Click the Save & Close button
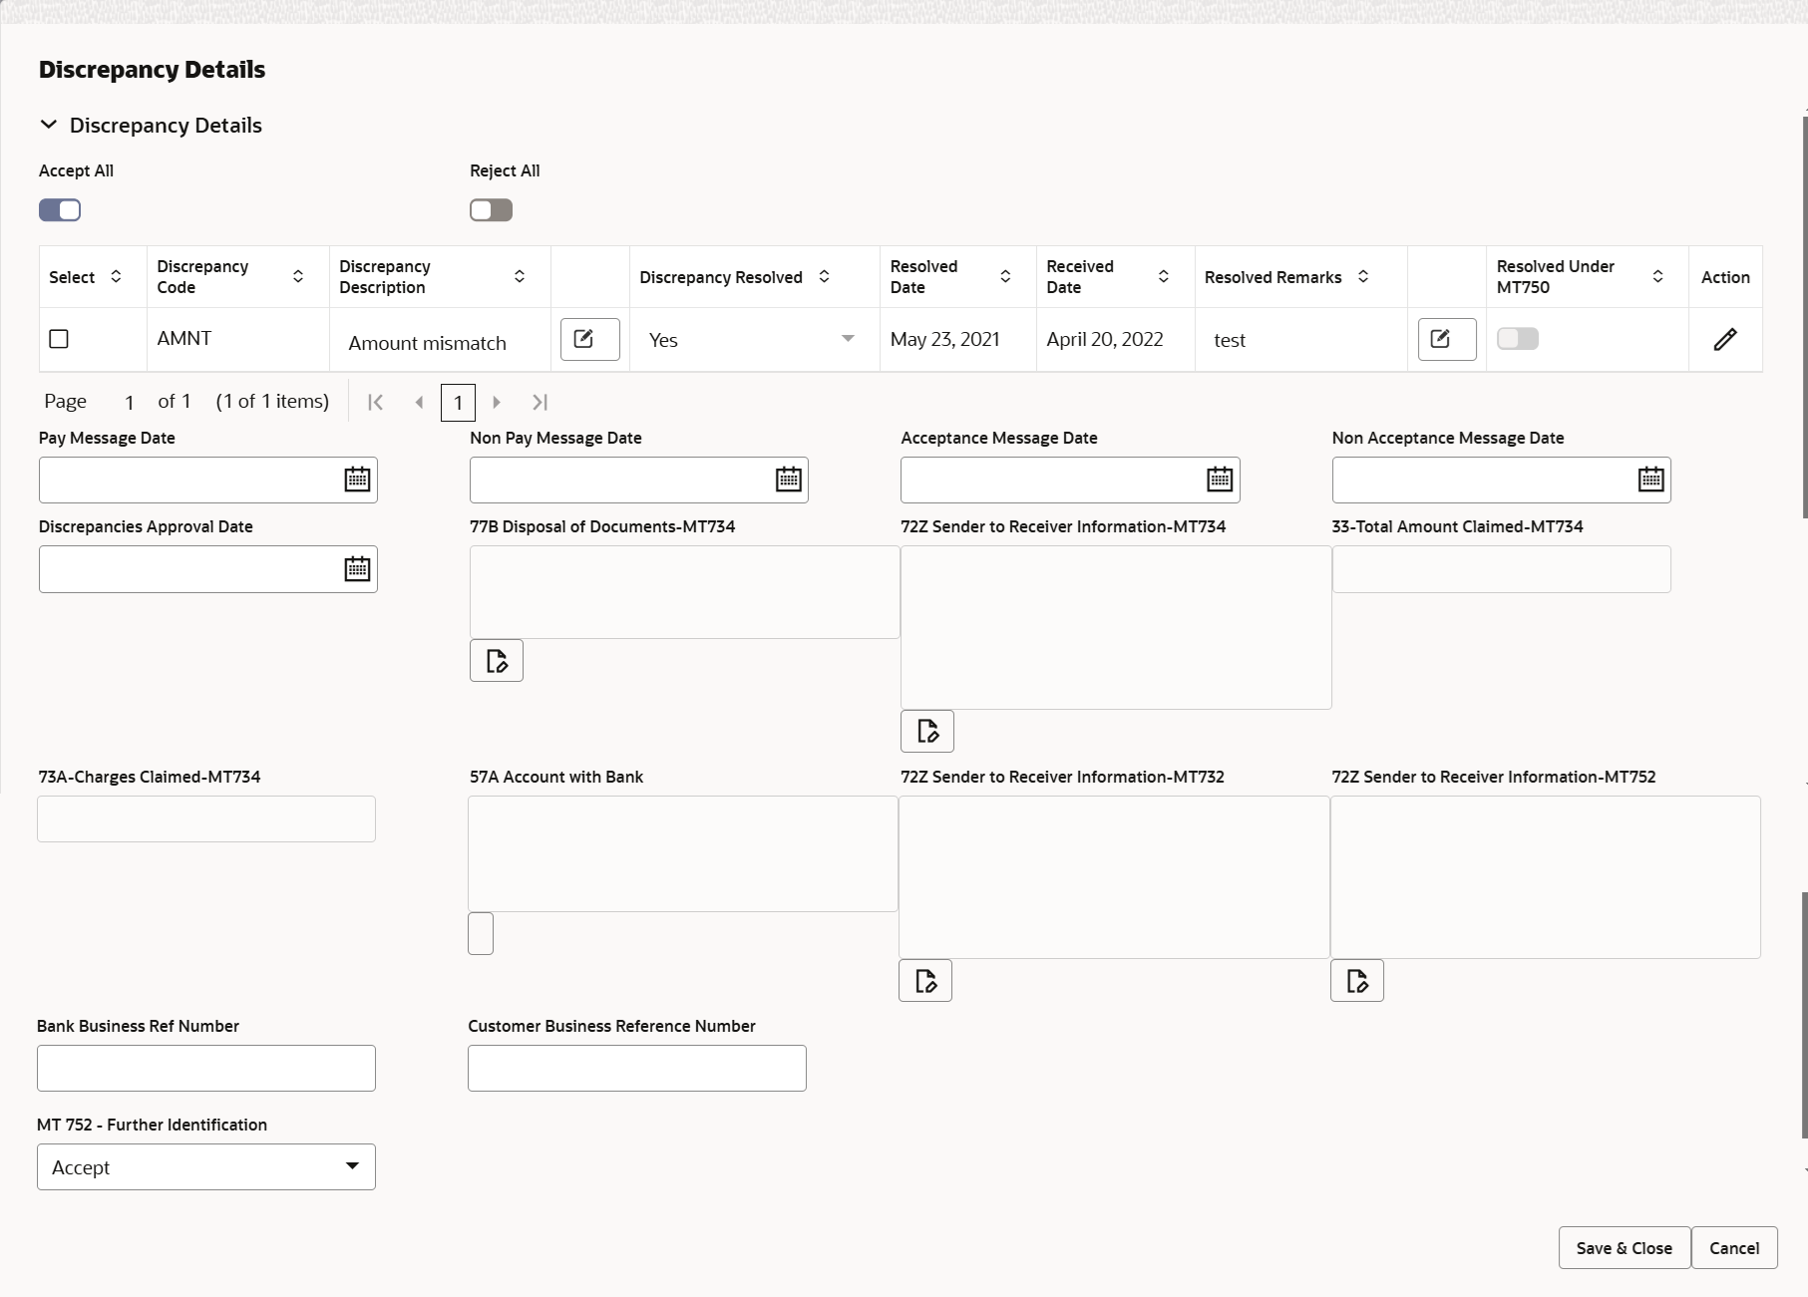1808x1297 pixels. click(1623, 1247)
